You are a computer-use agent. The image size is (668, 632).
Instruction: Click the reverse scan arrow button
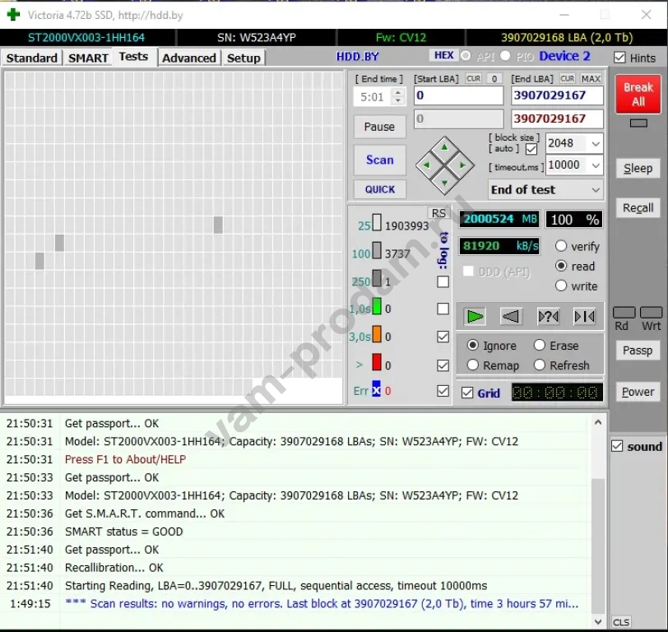pyautogui.click(x=511, y=317)
